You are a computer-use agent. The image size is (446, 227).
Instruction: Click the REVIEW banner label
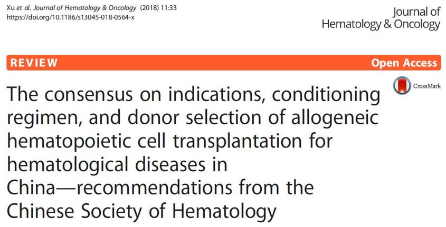point(34,63)
